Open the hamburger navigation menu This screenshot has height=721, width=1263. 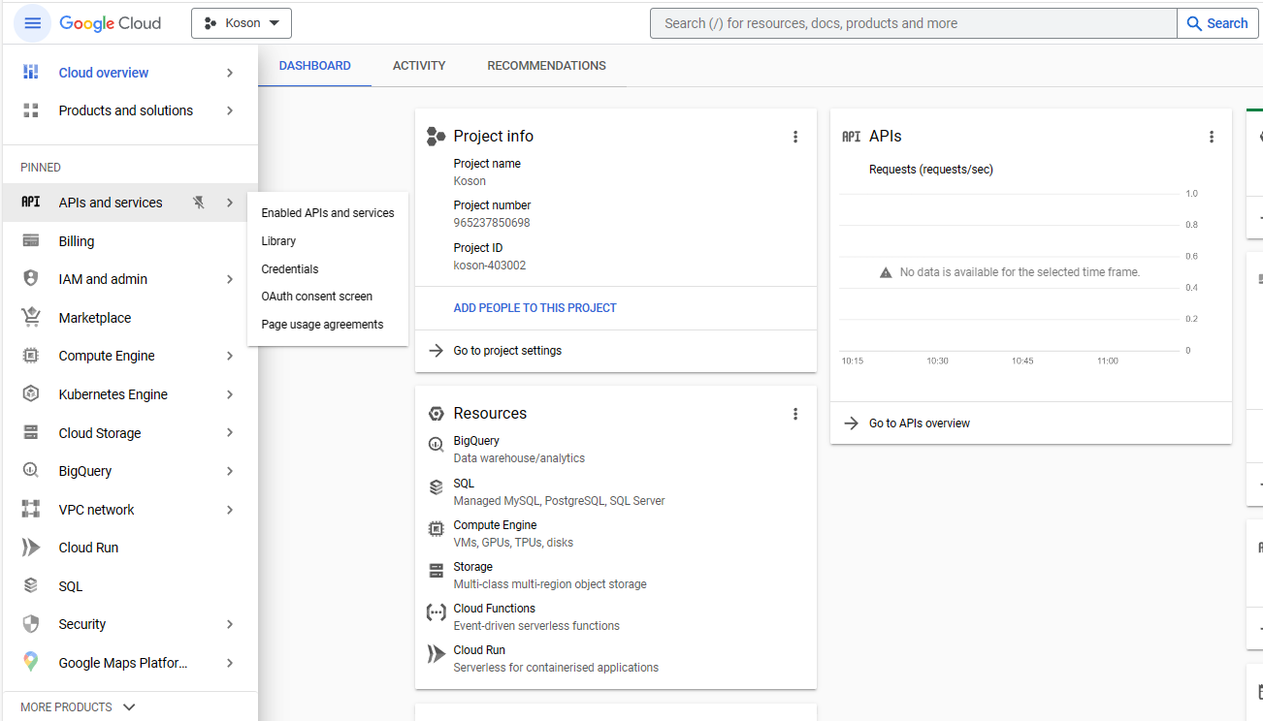[x=32, y=23]
